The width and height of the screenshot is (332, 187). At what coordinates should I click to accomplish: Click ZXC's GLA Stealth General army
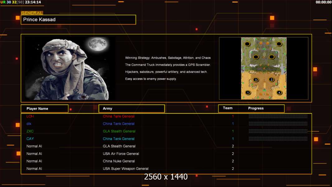pos(119,131)
